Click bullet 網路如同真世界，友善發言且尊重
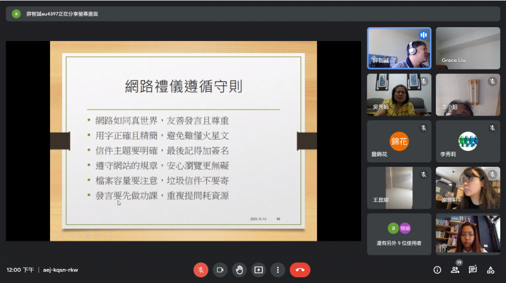This screenshot has height=283, width=506. pos(162,121)
